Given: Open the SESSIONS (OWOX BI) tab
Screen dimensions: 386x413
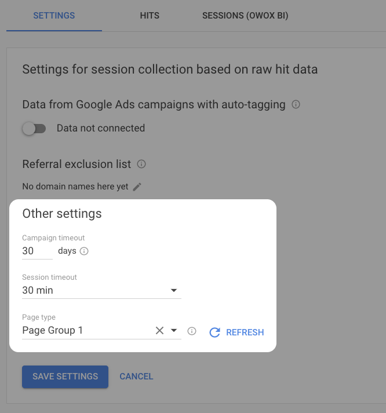Looking at the screenshot, I should (x=245, y=16).
